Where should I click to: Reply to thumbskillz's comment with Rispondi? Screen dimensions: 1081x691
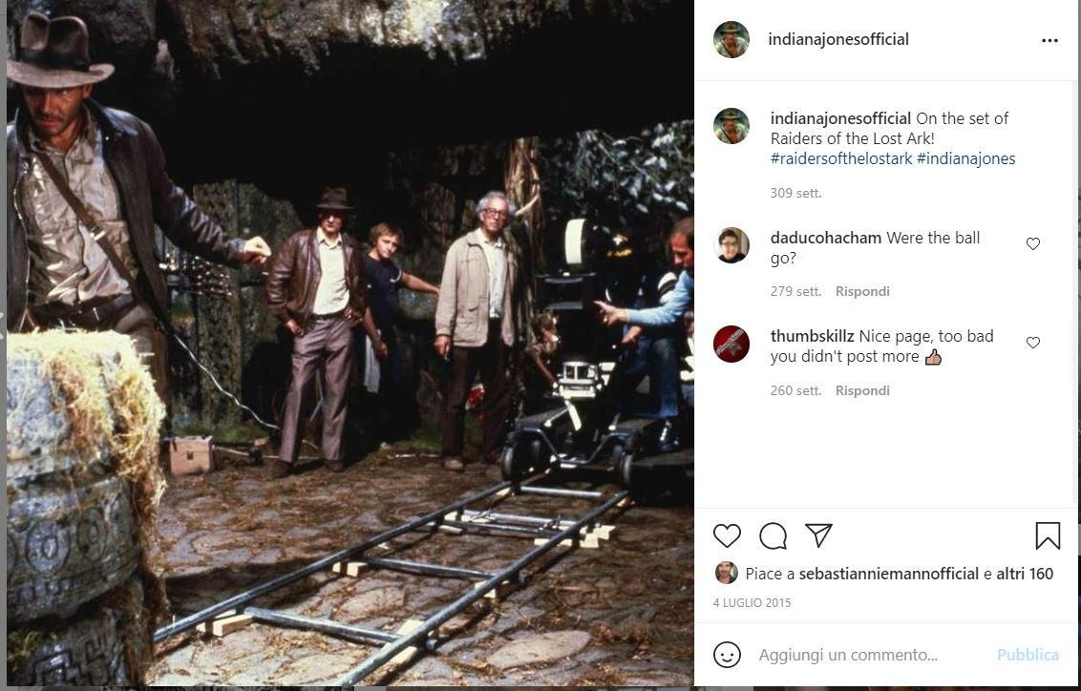tap(862, 390)
